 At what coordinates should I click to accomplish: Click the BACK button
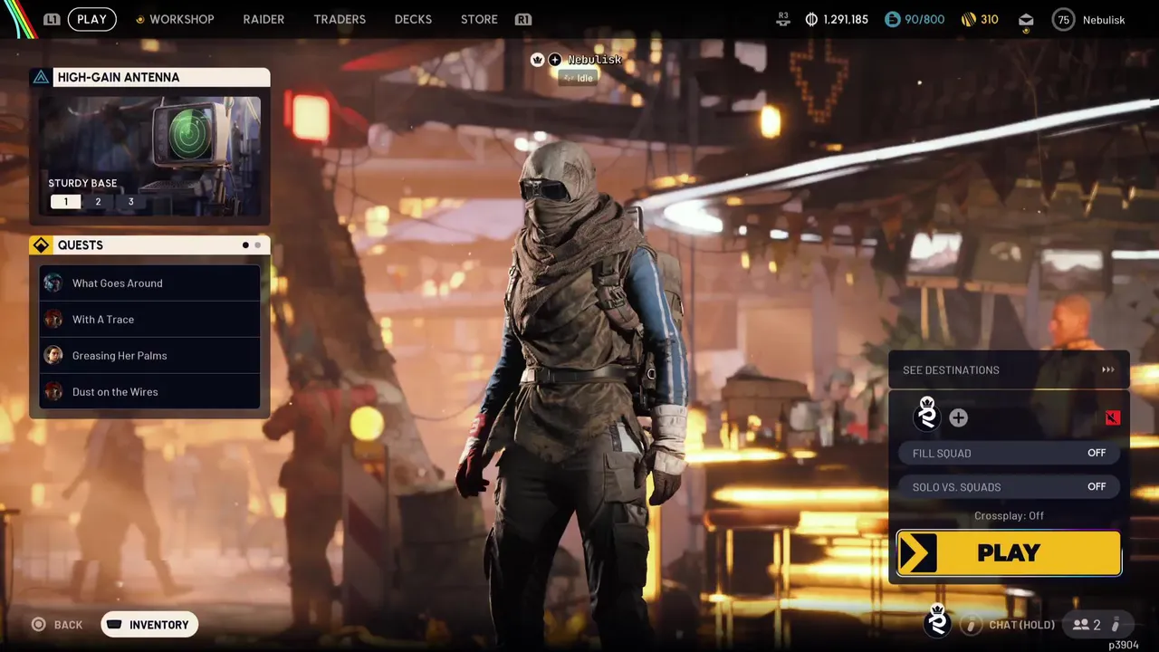coord(57,625)
